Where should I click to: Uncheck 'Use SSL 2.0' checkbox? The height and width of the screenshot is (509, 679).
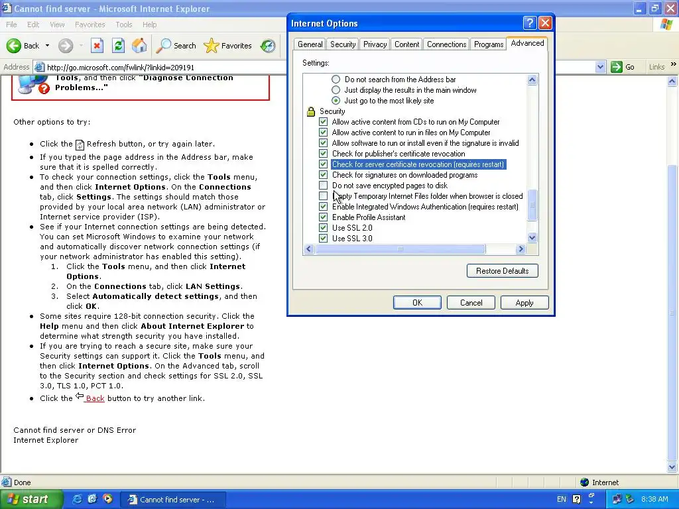click(323, 228)
